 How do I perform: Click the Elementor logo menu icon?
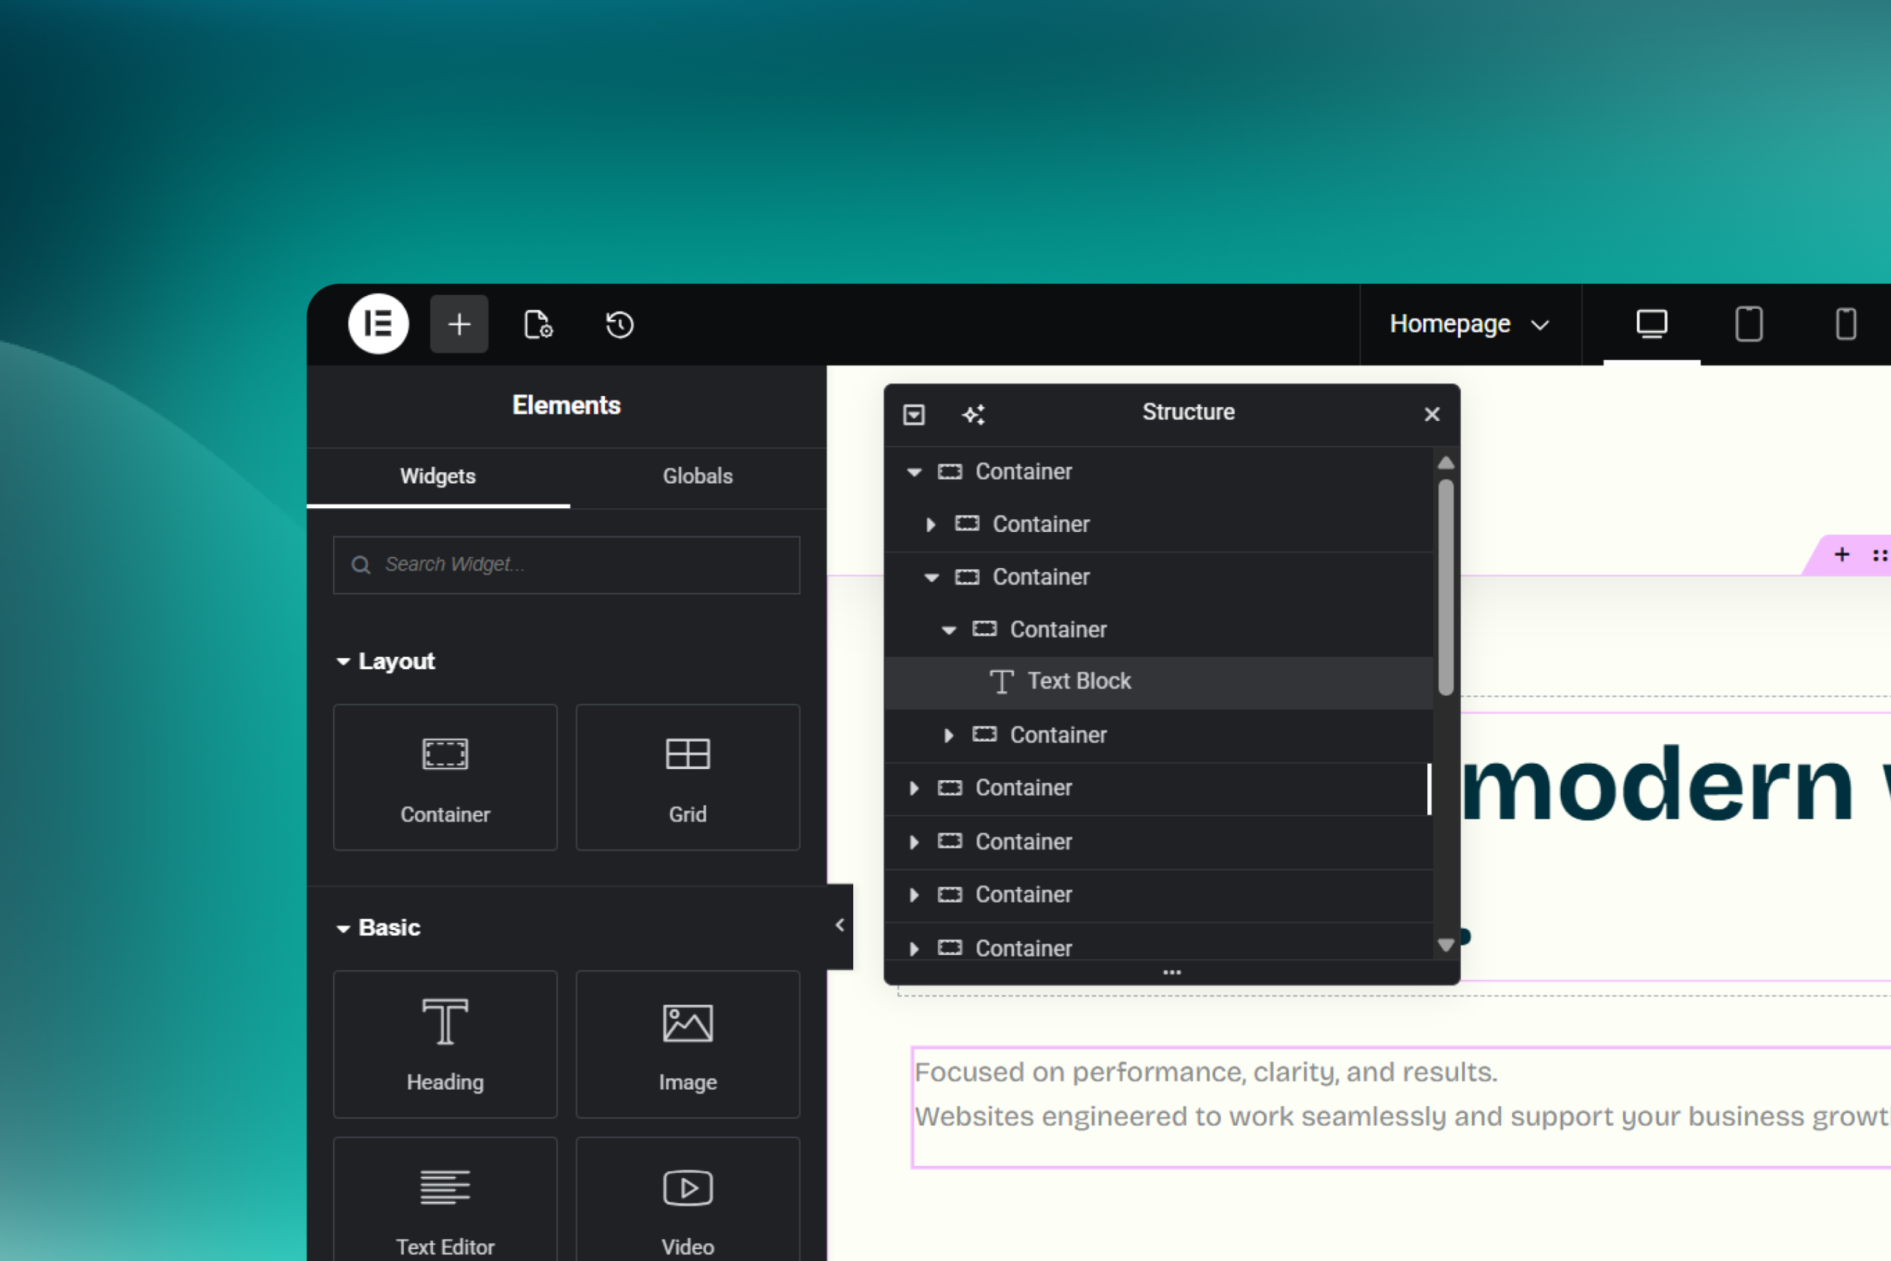(378, 324)
